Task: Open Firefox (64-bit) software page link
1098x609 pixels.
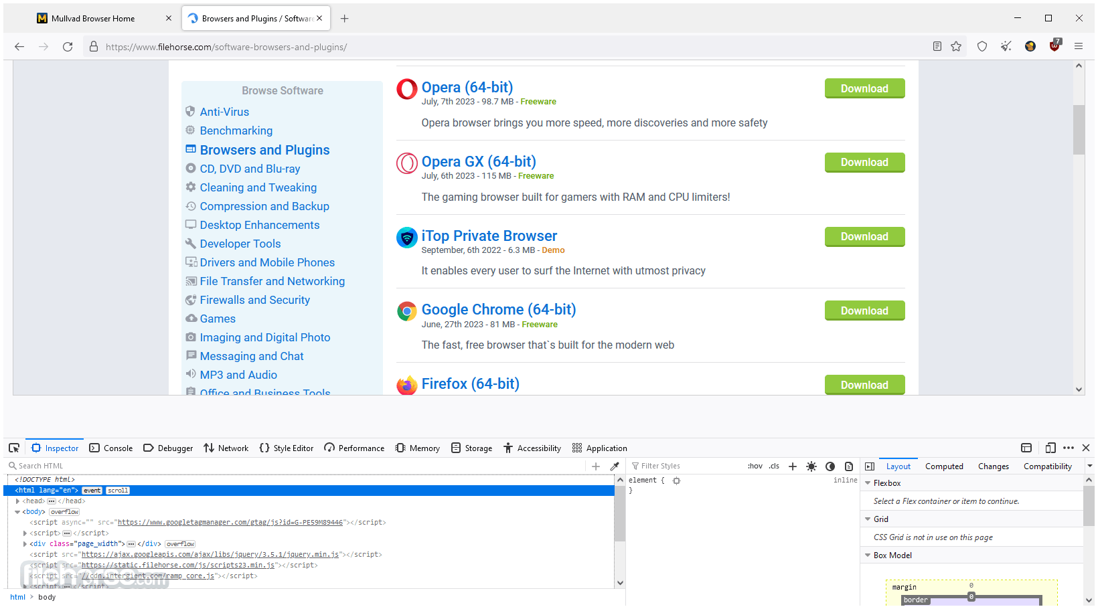Action: point(471,384)
